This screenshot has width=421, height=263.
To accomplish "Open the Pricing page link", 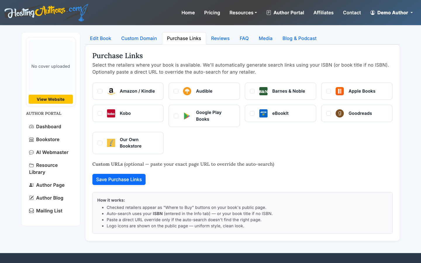I will point(212,13).
